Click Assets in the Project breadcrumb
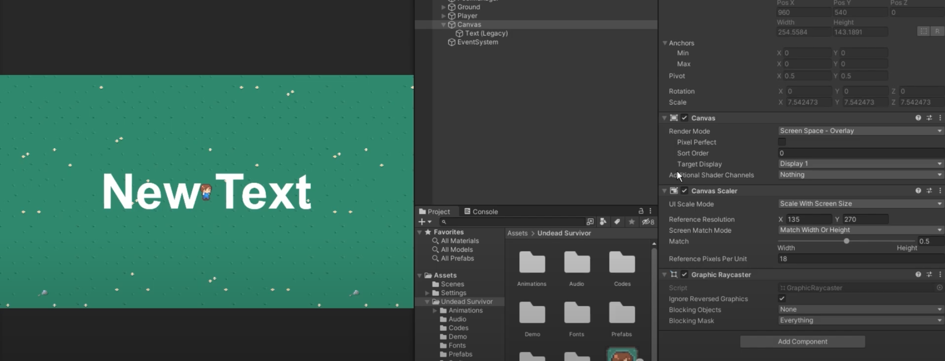945x361 pixels. tap(517, 233)
